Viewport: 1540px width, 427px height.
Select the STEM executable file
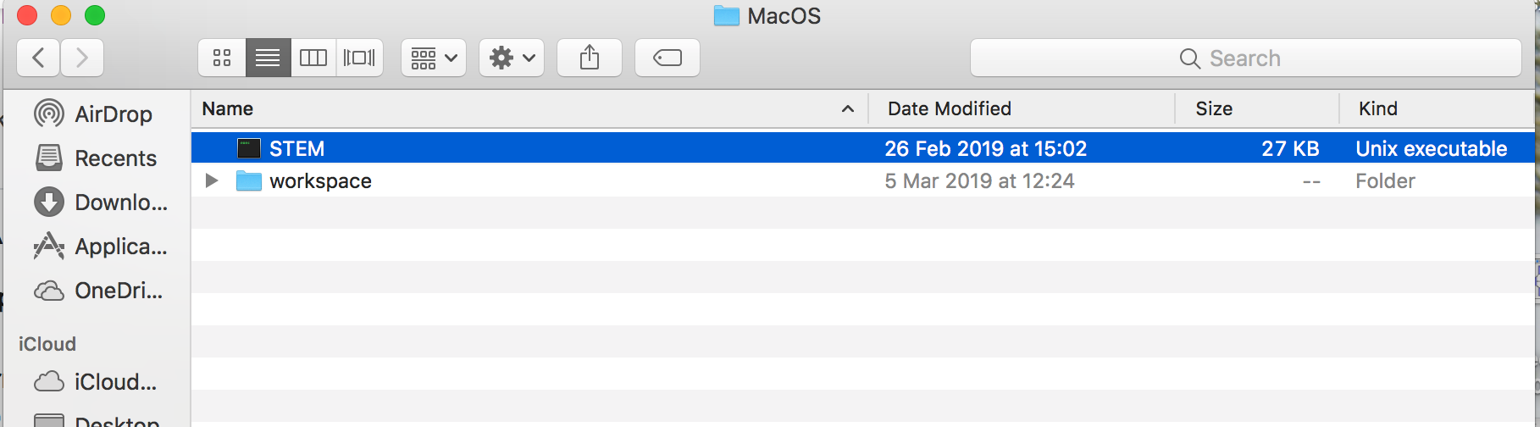[296, 148]
